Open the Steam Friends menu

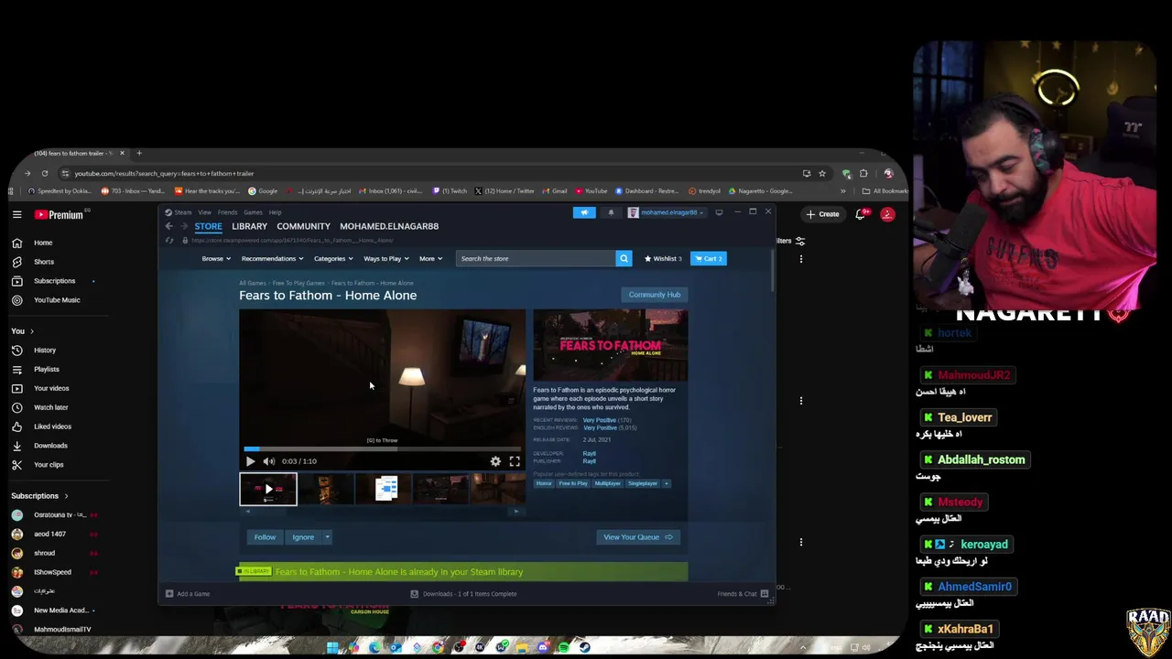tap(227, 212)
